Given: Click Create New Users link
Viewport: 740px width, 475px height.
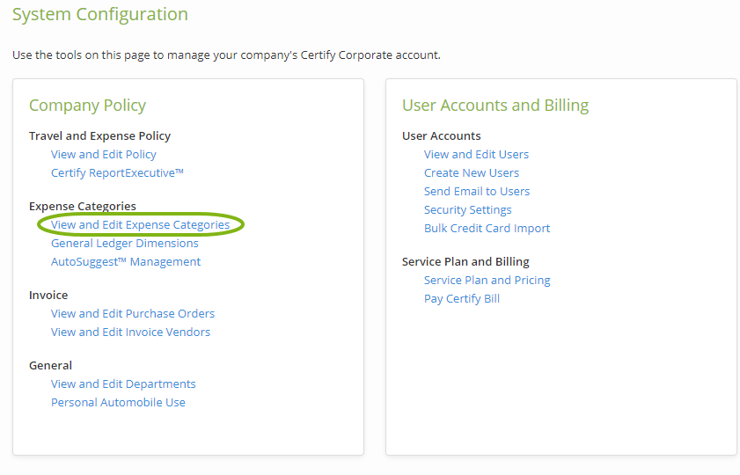Looking at the screenshot, I should pyautogui.click(x=471, y=172).
